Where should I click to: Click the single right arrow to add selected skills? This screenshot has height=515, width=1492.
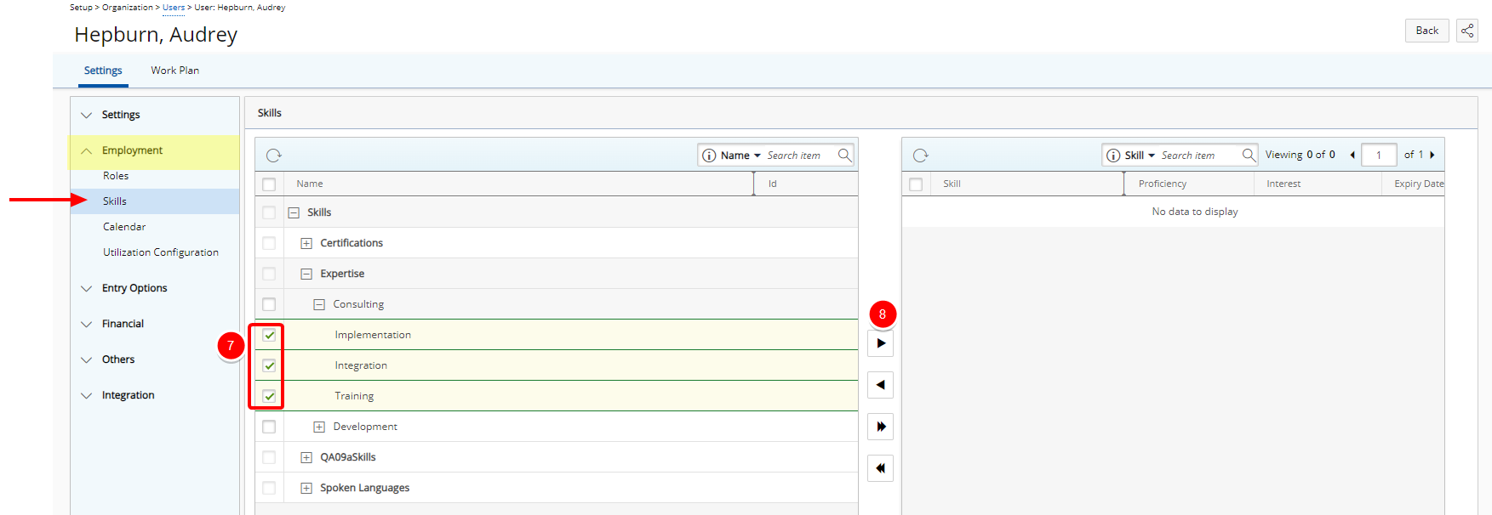point(880,343)
